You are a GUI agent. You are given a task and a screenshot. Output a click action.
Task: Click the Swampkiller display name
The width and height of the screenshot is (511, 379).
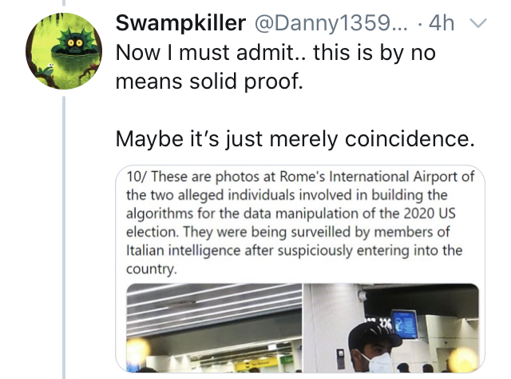click(x=180, y=23)
